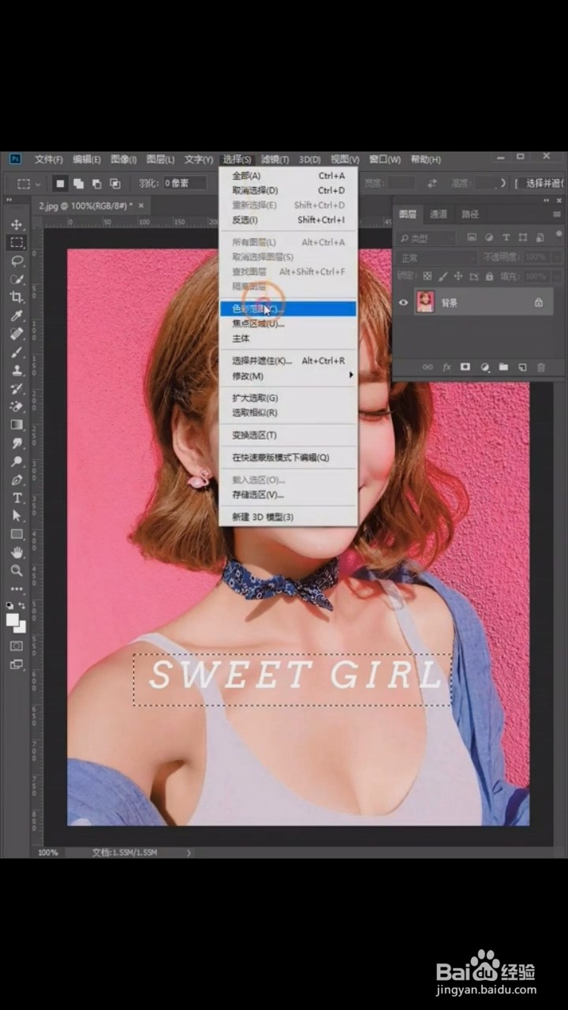Select the Smudge tool
This screenshot has width=568, height=1010.
[17, 443]
